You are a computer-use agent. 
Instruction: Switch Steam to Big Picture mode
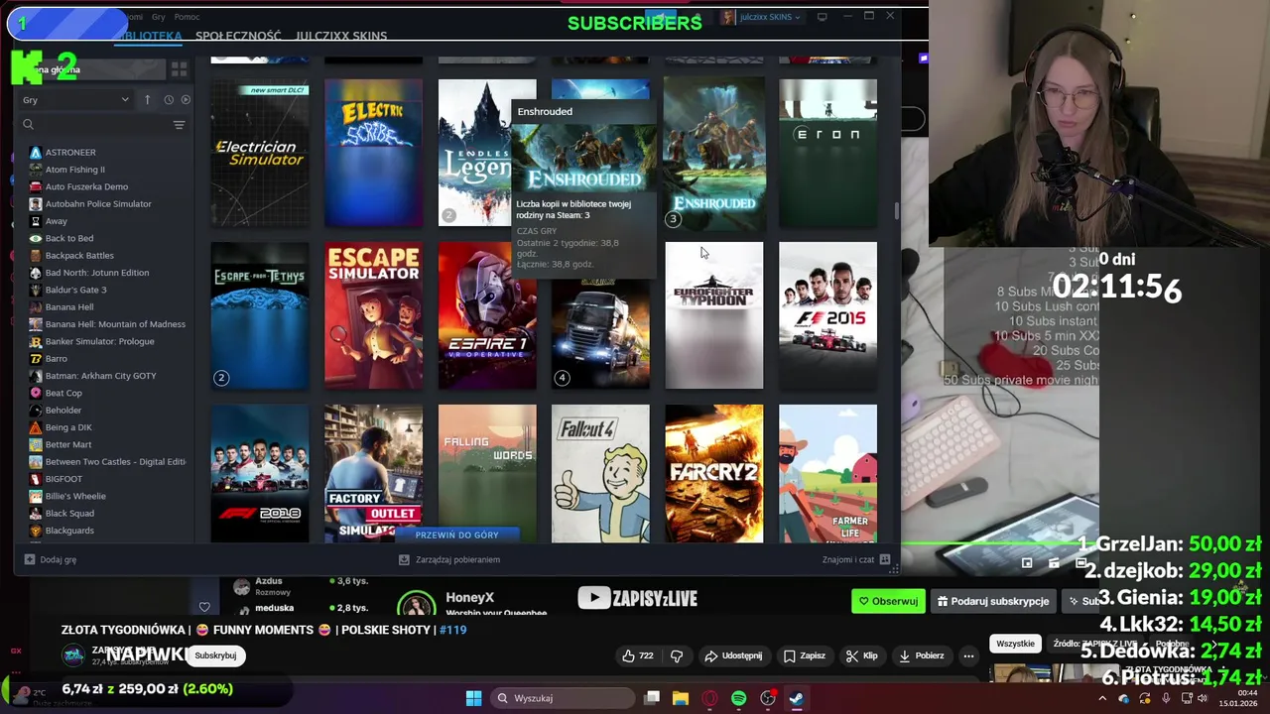[822, 17]
